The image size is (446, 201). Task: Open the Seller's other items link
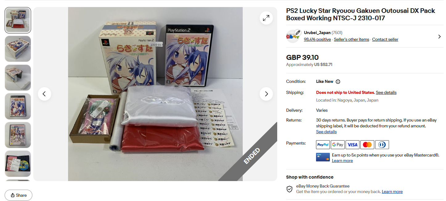(351, 39)
